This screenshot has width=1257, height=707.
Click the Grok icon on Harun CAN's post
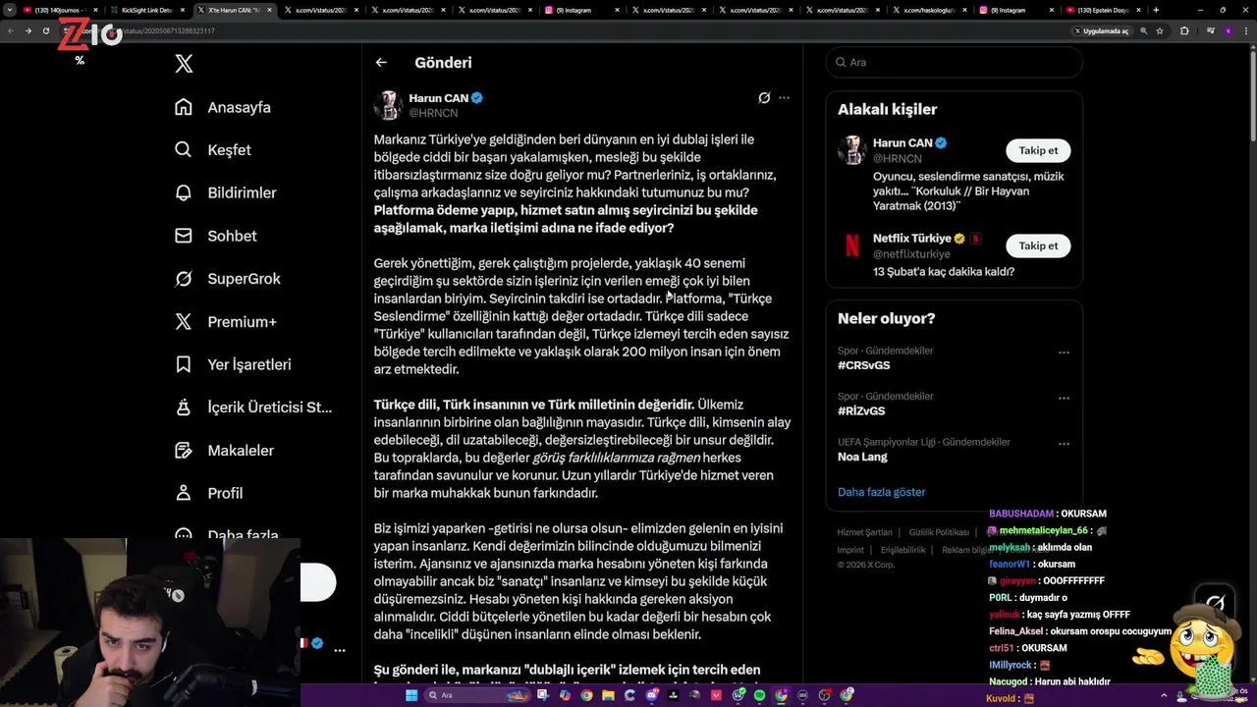[x=764, y=98]
